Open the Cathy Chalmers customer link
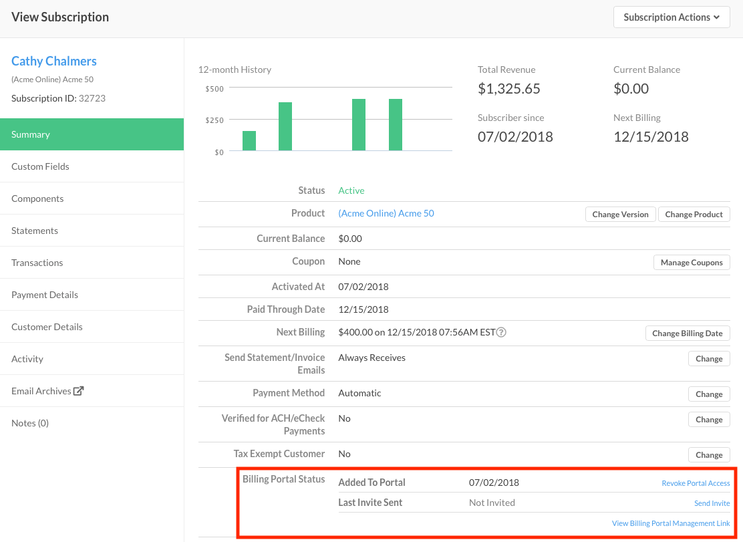743x542 pixels. click(x=53, y=61)
